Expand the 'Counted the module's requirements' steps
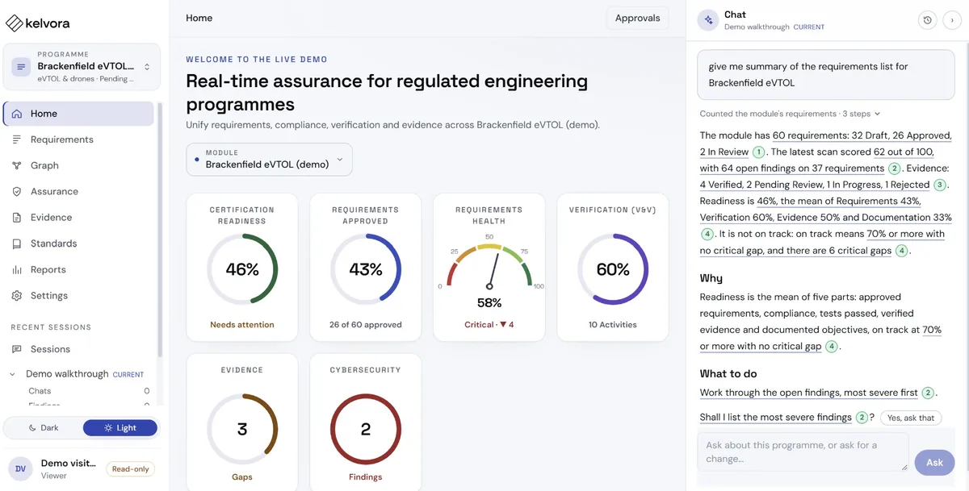Image resolution: width=969 pixels, height=491 pixels. click(x=790, y=114)
